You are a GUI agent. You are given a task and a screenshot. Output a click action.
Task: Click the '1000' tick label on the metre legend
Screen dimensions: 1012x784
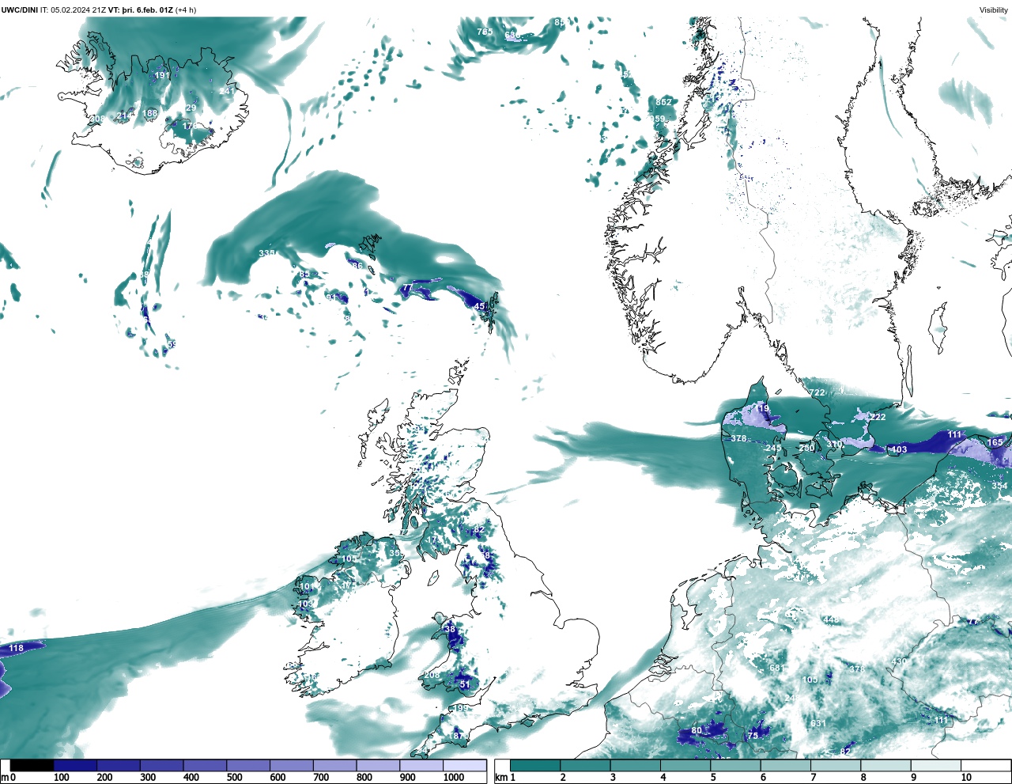(454, 778)
